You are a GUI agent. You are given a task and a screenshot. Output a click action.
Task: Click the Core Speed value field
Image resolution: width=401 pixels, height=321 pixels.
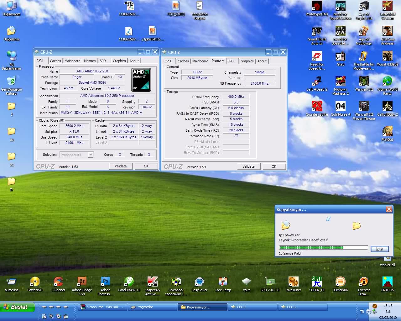74,126
